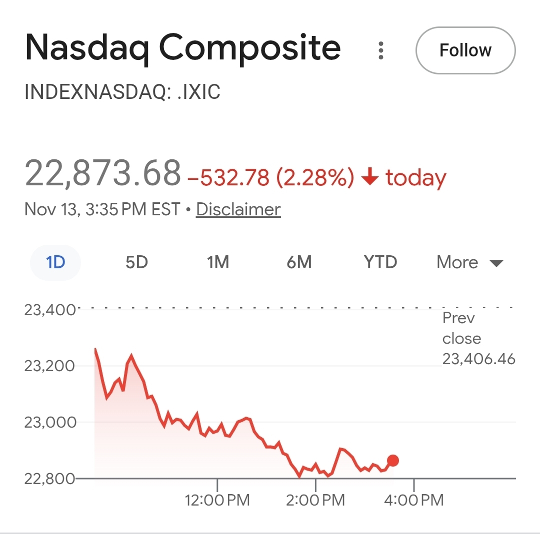
Task: Click the Prev close 23,406.46 label
Action: tap(478, 338)
